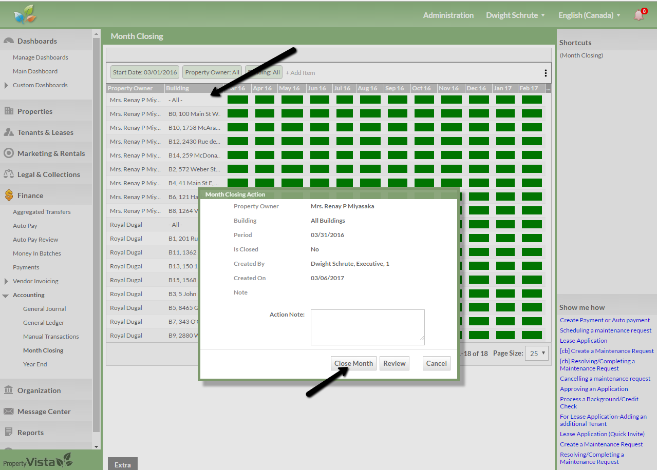Open the Administration menu
Viewport: 657px width, 470px height.
coord(448,15)
